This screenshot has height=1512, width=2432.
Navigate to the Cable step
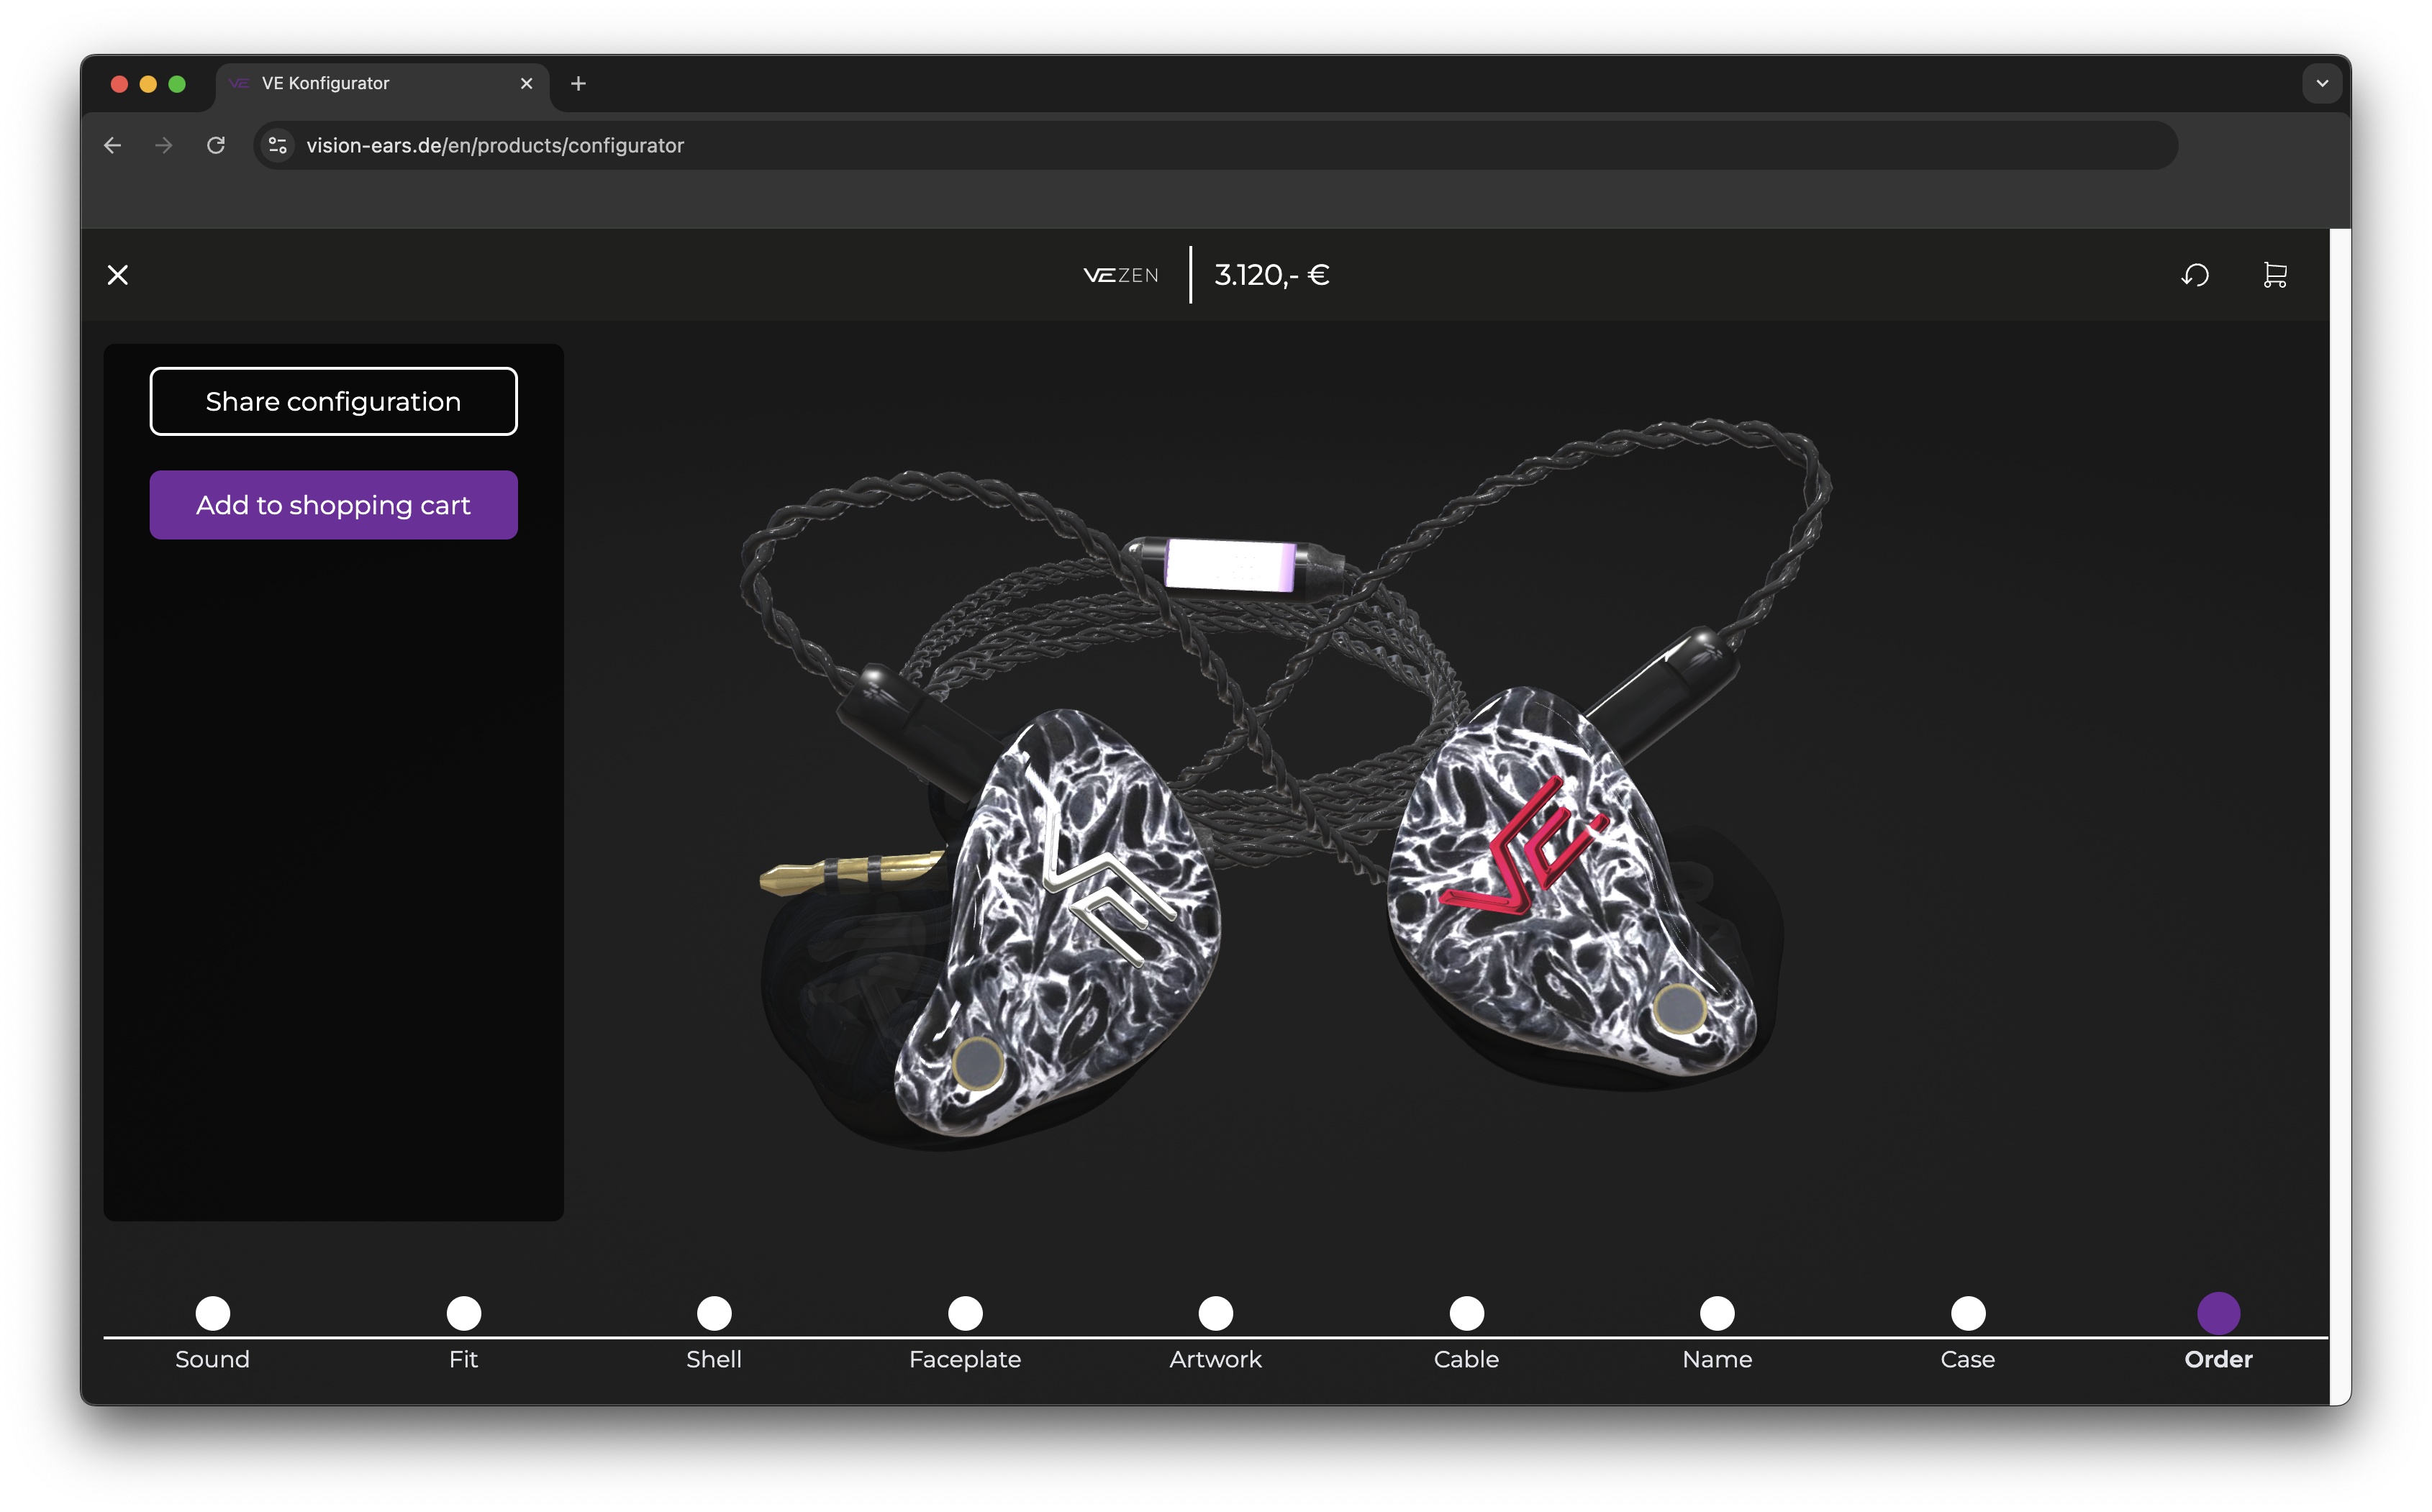point(1467,1313)
